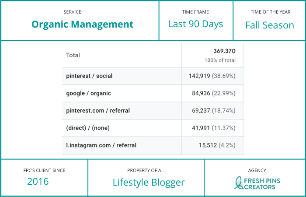The width and height of the screenshot is (306, 197).
Task: Open the l.instagram.com / referral row
Action: pyautogui.click(x=101, y=145)
